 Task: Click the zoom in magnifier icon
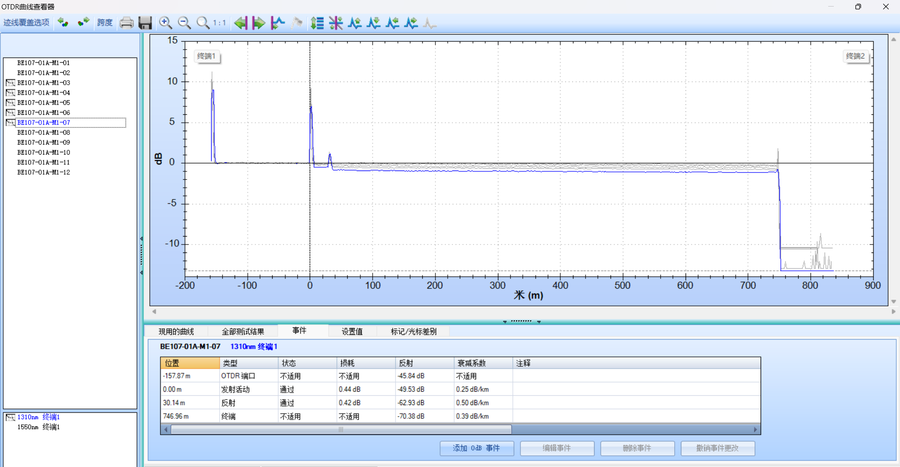(x=165, y=23)
